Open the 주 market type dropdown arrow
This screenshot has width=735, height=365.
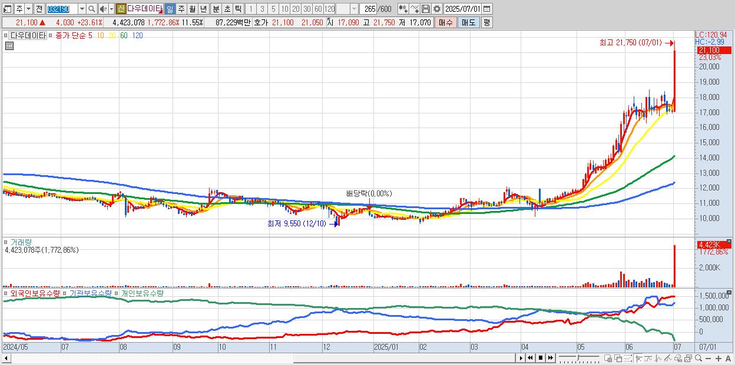[x=28, y=9]
